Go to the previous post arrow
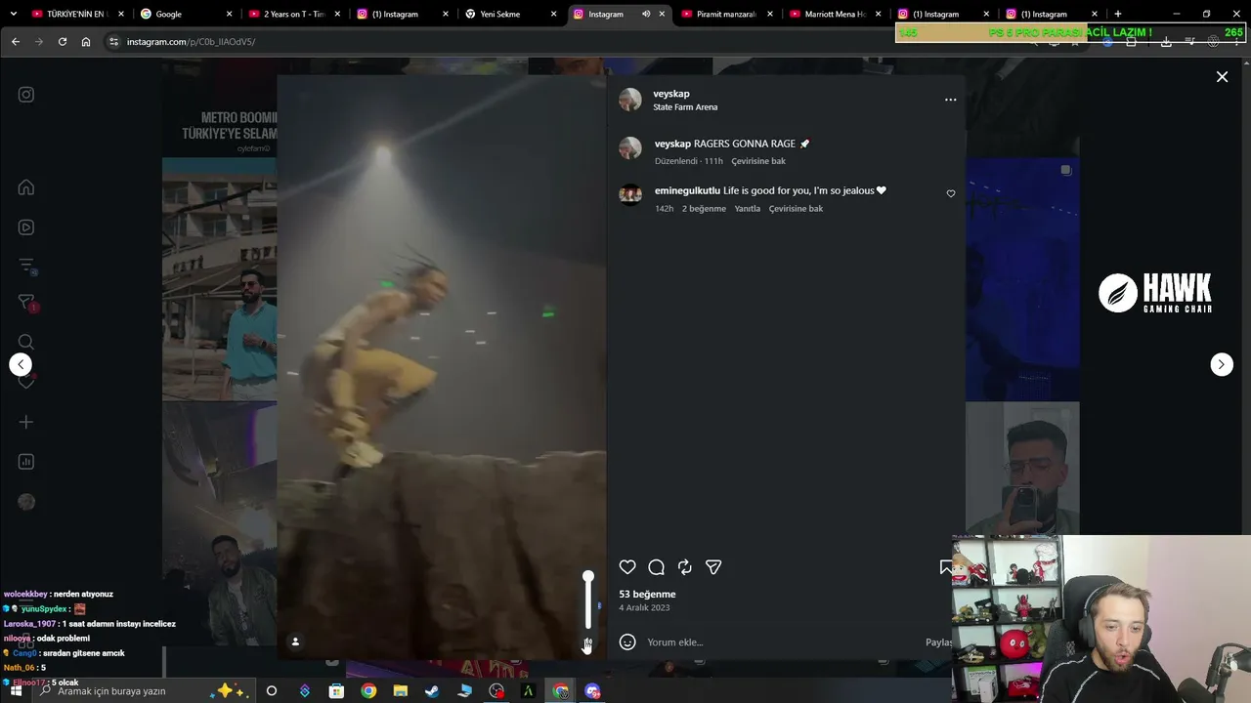The height and width of the screenshot is (703, 1251). [x=21, y=364]
